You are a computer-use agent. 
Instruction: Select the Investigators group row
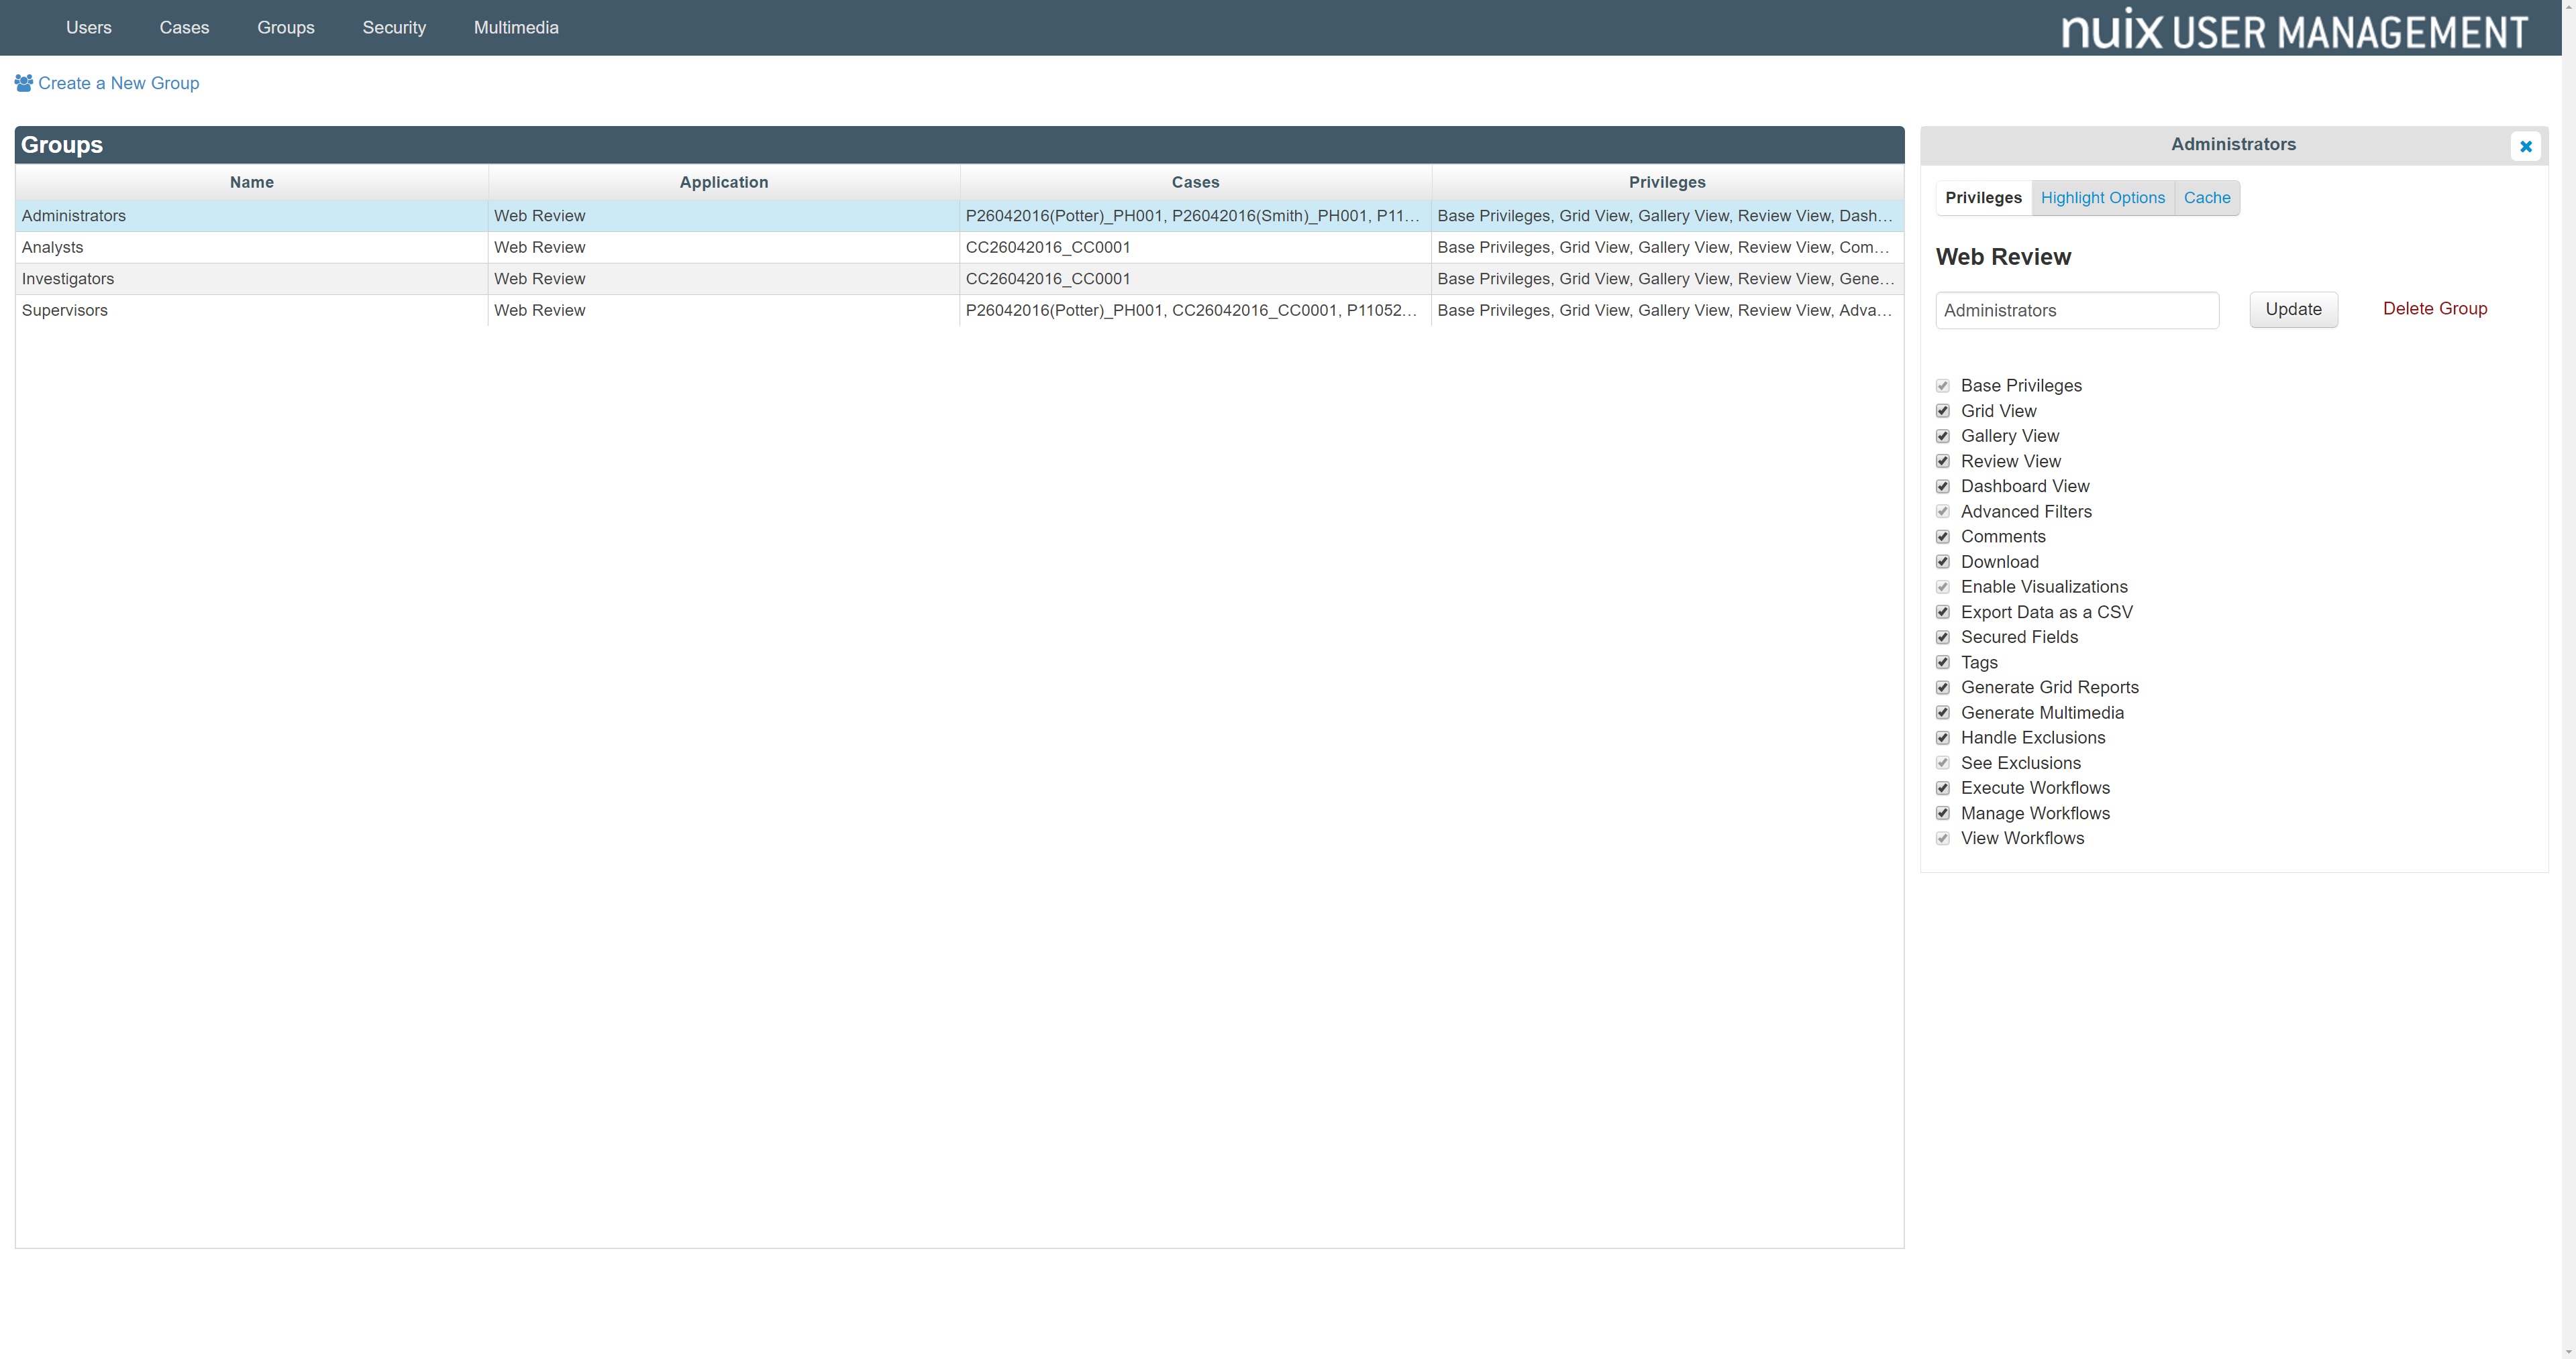tap(960, 279)
